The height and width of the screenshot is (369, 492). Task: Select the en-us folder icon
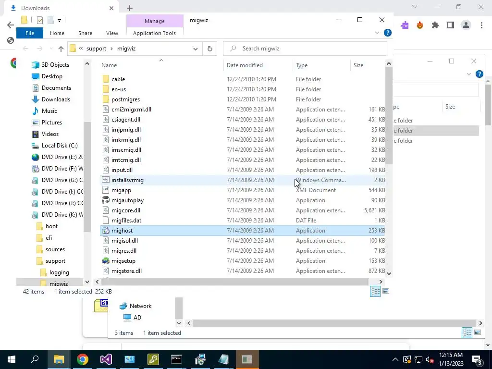tap(106, 89)
